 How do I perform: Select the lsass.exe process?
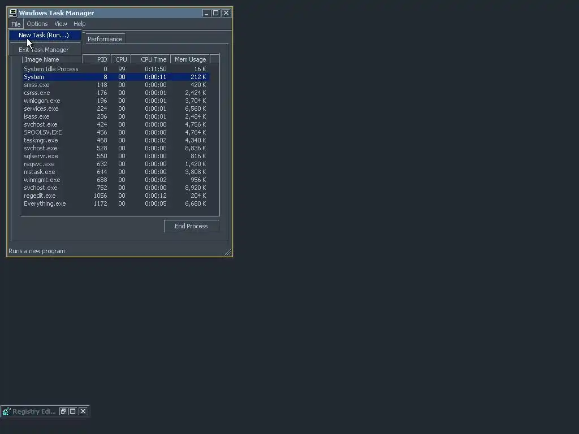click(116, 116)
